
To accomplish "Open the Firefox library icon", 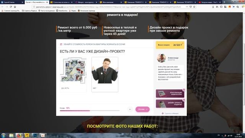I will click(217, 7).
